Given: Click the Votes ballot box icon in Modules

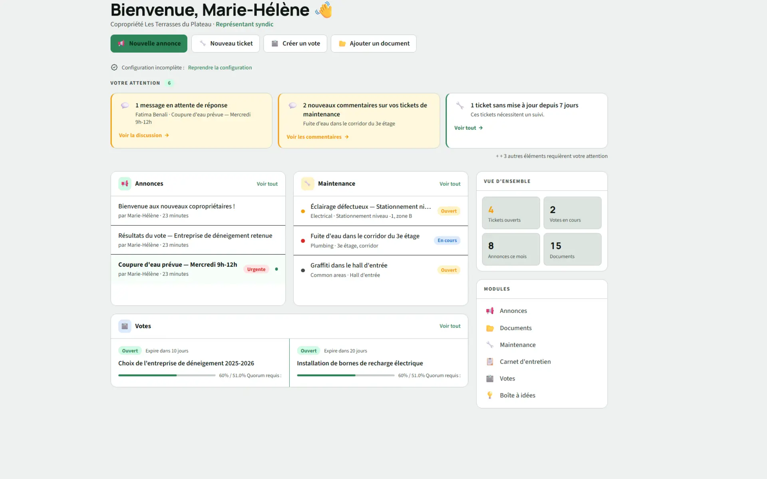Looking at the screenshot, I should click(x=490, y=378).
